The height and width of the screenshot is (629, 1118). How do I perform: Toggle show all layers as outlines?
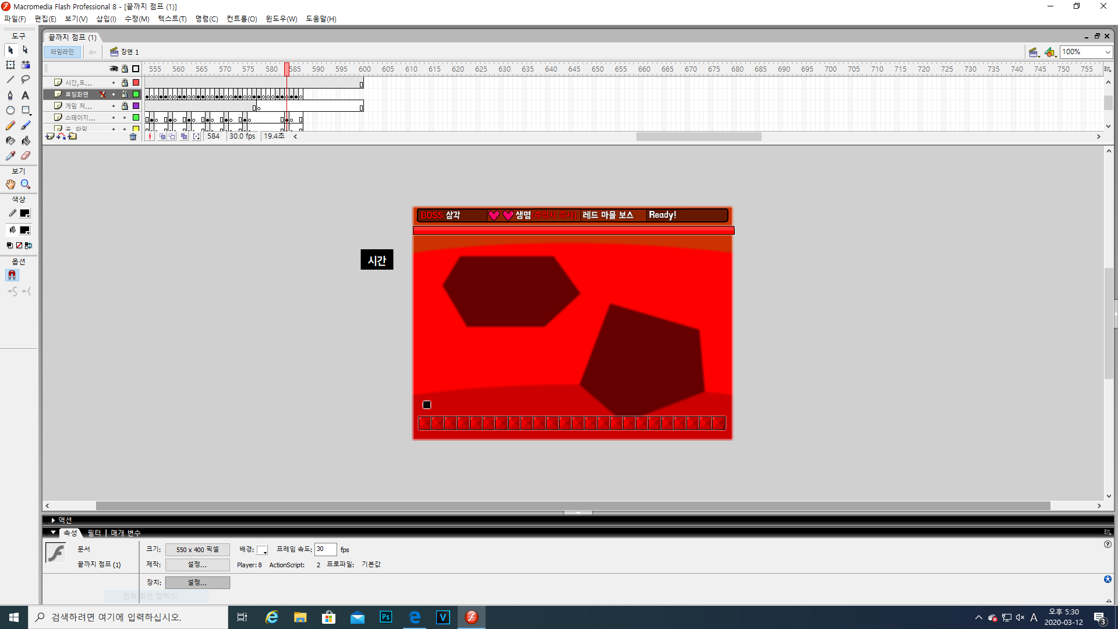[136, 69]
